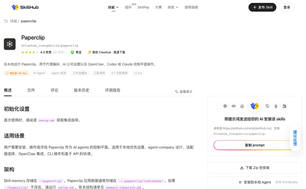
Task: Click the second gray agent icon in install card
Action: [234, 106]
